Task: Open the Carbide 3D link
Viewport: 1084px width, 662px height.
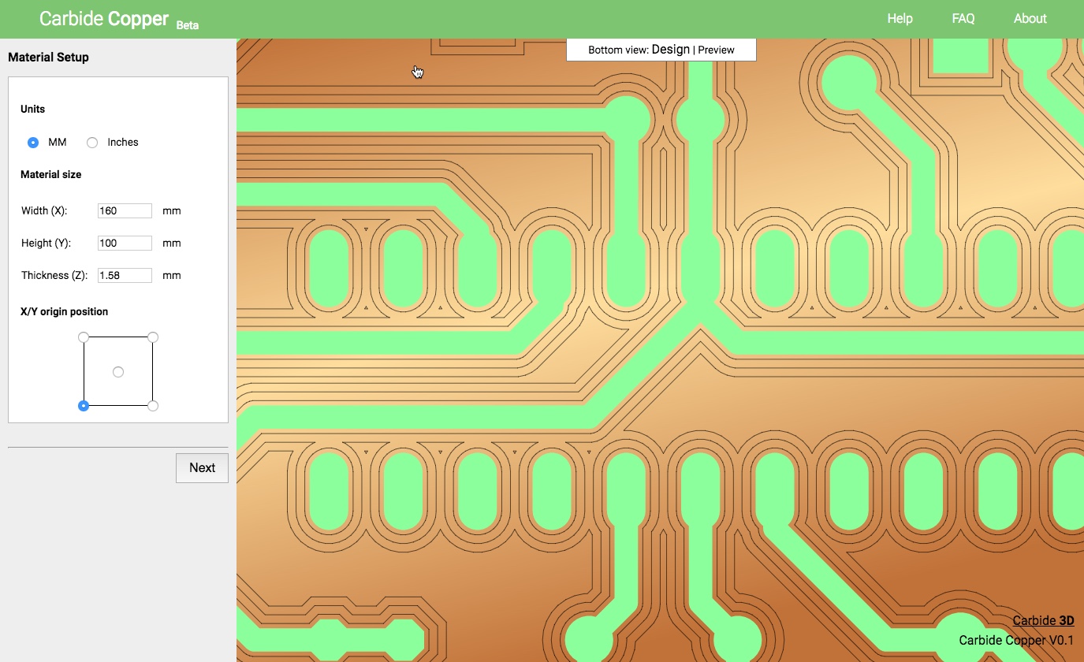Action: pyautogui.click(x=1043, y=621)
